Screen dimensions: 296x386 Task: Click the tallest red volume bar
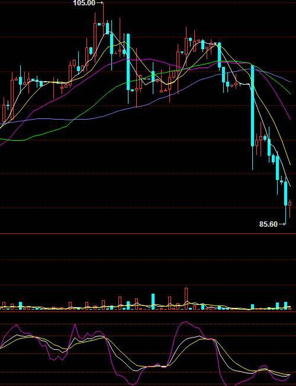(x=186, y=298)
